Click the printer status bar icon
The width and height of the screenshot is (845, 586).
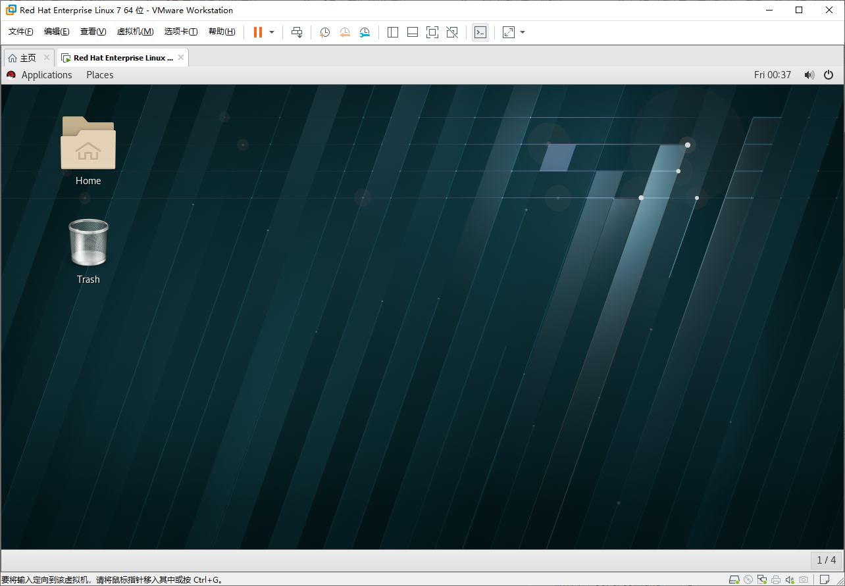pos(776,579)
